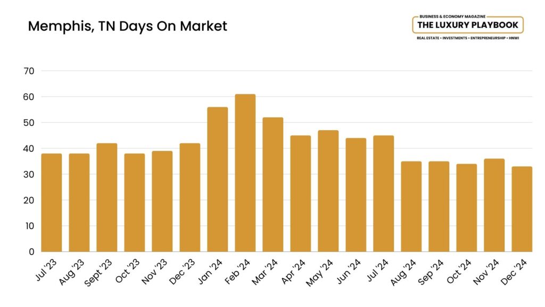Select the Jan '24 bar

click(x=218, y=179)
